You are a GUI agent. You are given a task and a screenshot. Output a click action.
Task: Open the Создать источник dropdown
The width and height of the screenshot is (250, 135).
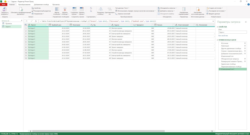pos(214,8)
